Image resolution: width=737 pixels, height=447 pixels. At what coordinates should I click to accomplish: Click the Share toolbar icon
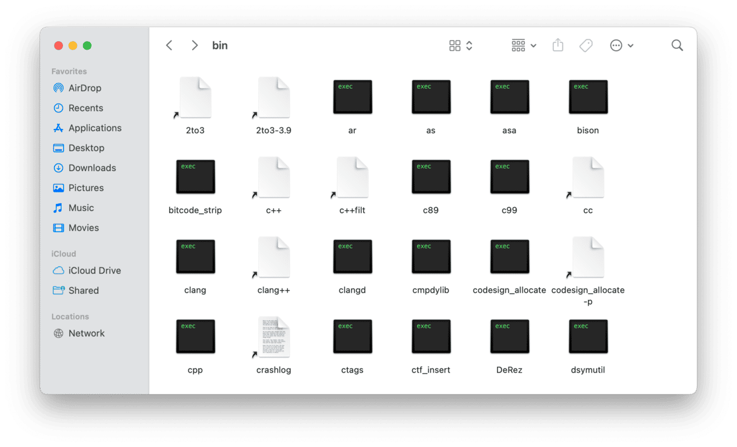558,45
